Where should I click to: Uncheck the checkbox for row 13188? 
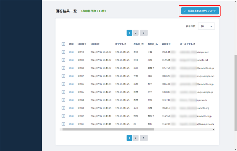(x=63, y=68)
